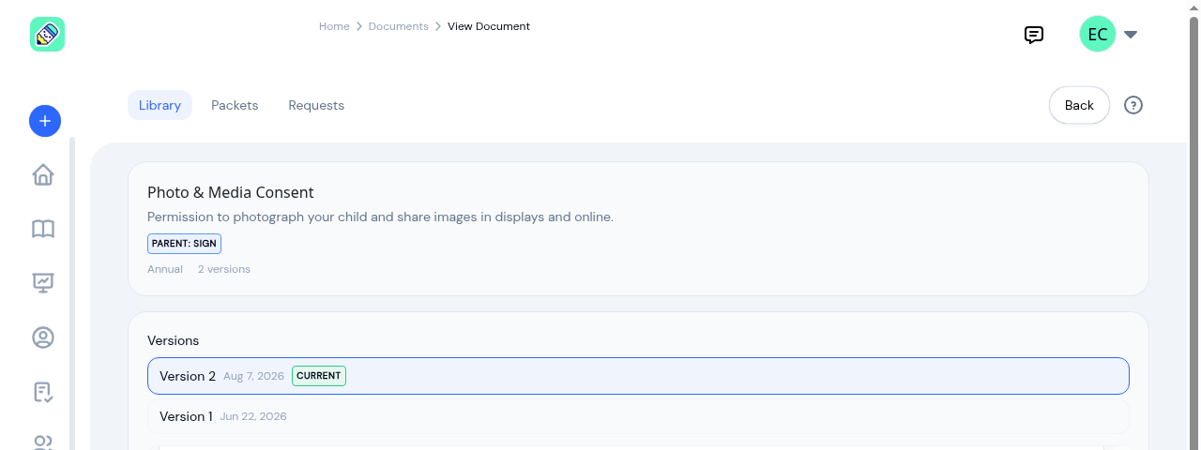The width and height of the screenshot is (1201, 450).
Task: Open the home icon in sidebar
Action: coord(43,175)
